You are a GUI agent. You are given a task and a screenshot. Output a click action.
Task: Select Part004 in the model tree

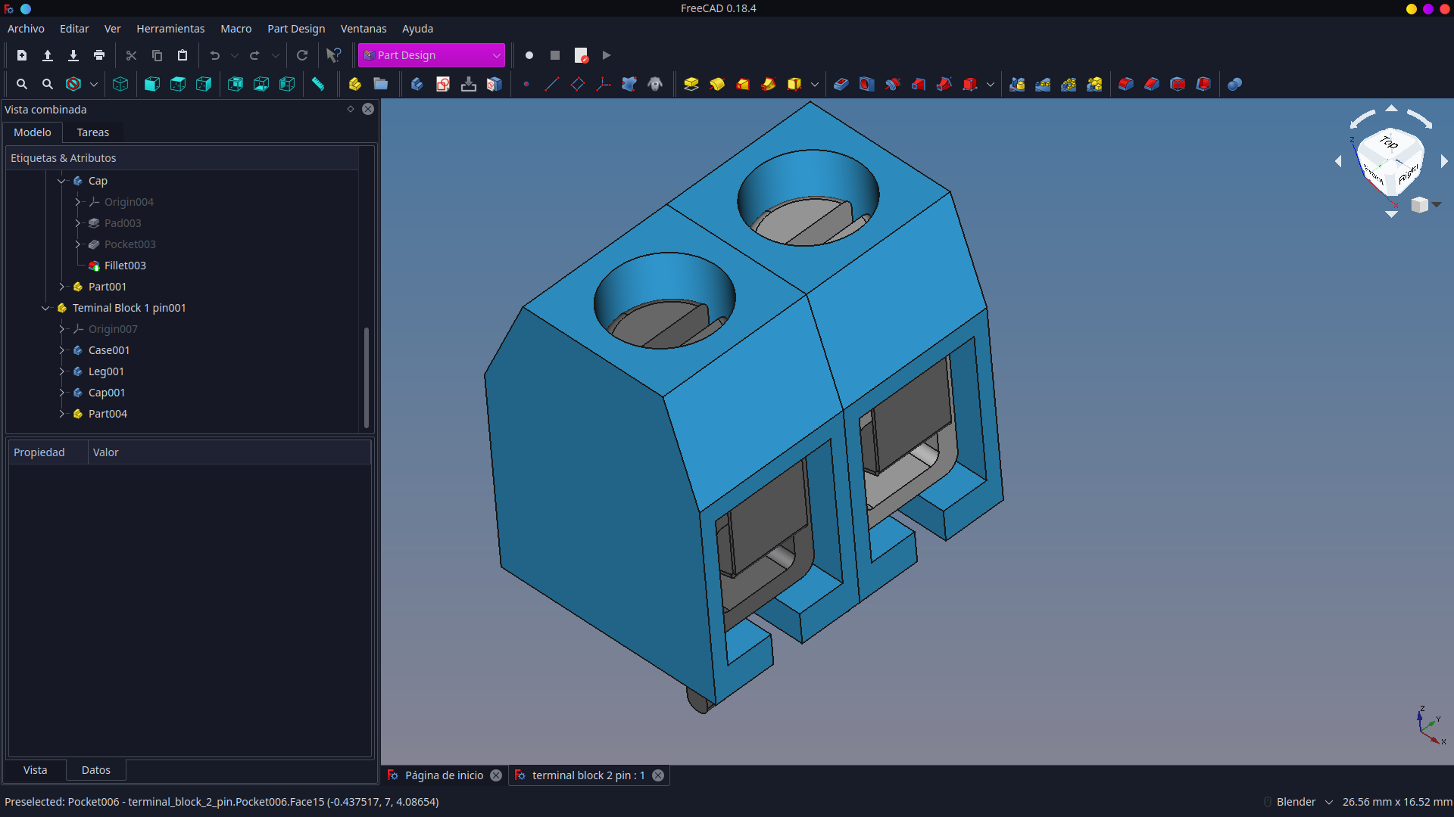tap(108, 414)
